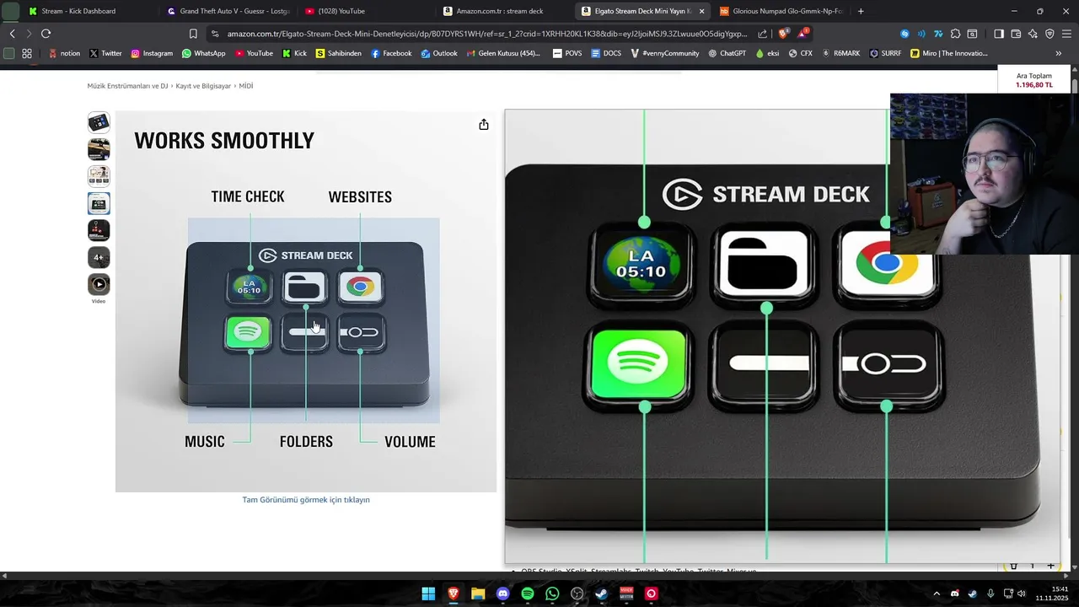1079x607 pixels.
Task: Open the Extensions puzzle-piece menu
Action: (x=955, y=34)
